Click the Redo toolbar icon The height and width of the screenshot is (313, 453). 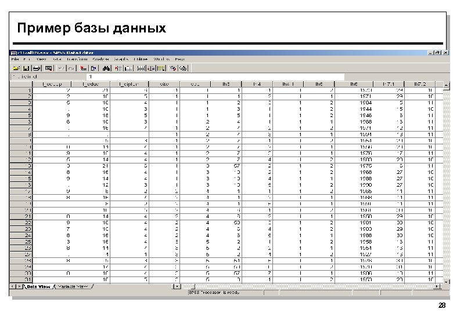point(71,68)
